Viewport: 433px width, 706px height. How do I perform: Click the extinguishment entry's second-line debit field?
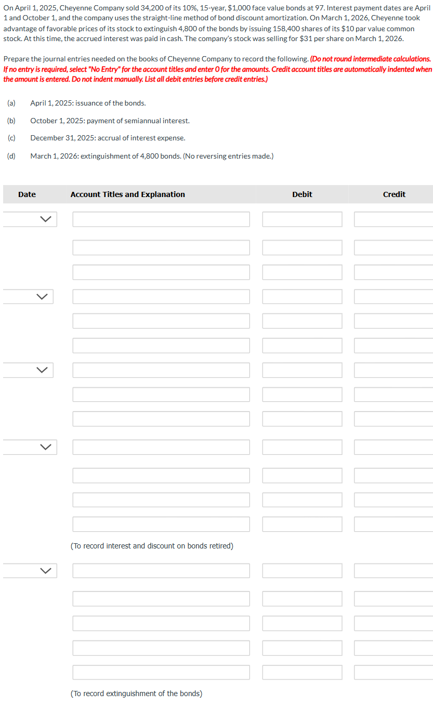click(302, 598)
